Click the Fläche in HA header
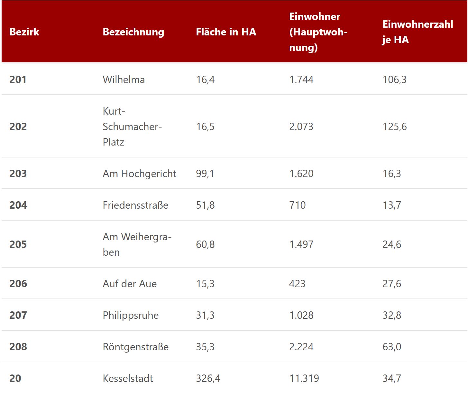The width and height of the screenshot is (468, 398). pos(226,32)
